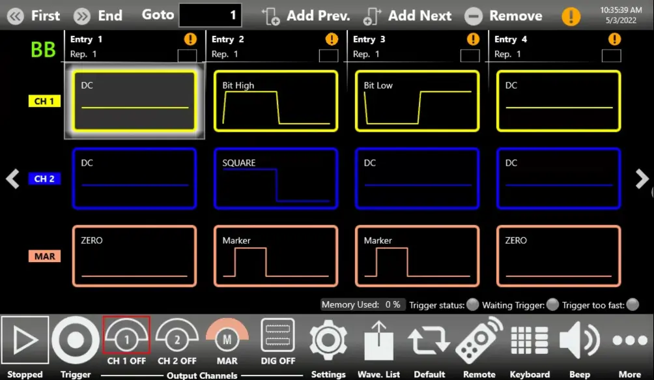
Task: Click the MAR row label
Action: (x=44, y=256)
